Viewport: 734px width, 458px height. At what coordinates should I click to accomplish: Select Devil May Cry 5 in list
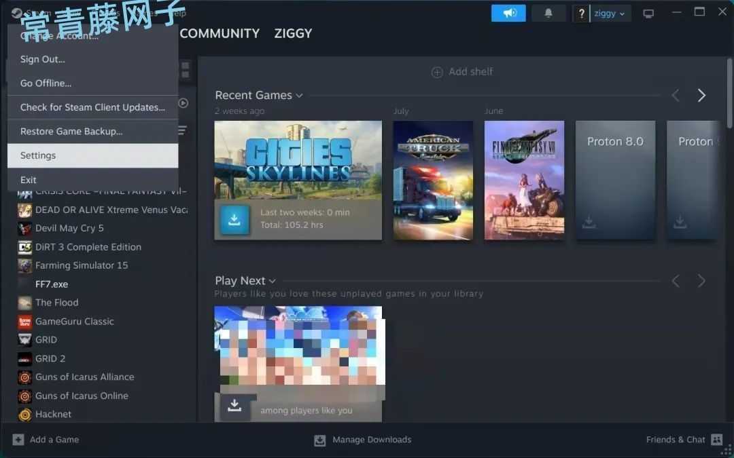pos(69,228)
